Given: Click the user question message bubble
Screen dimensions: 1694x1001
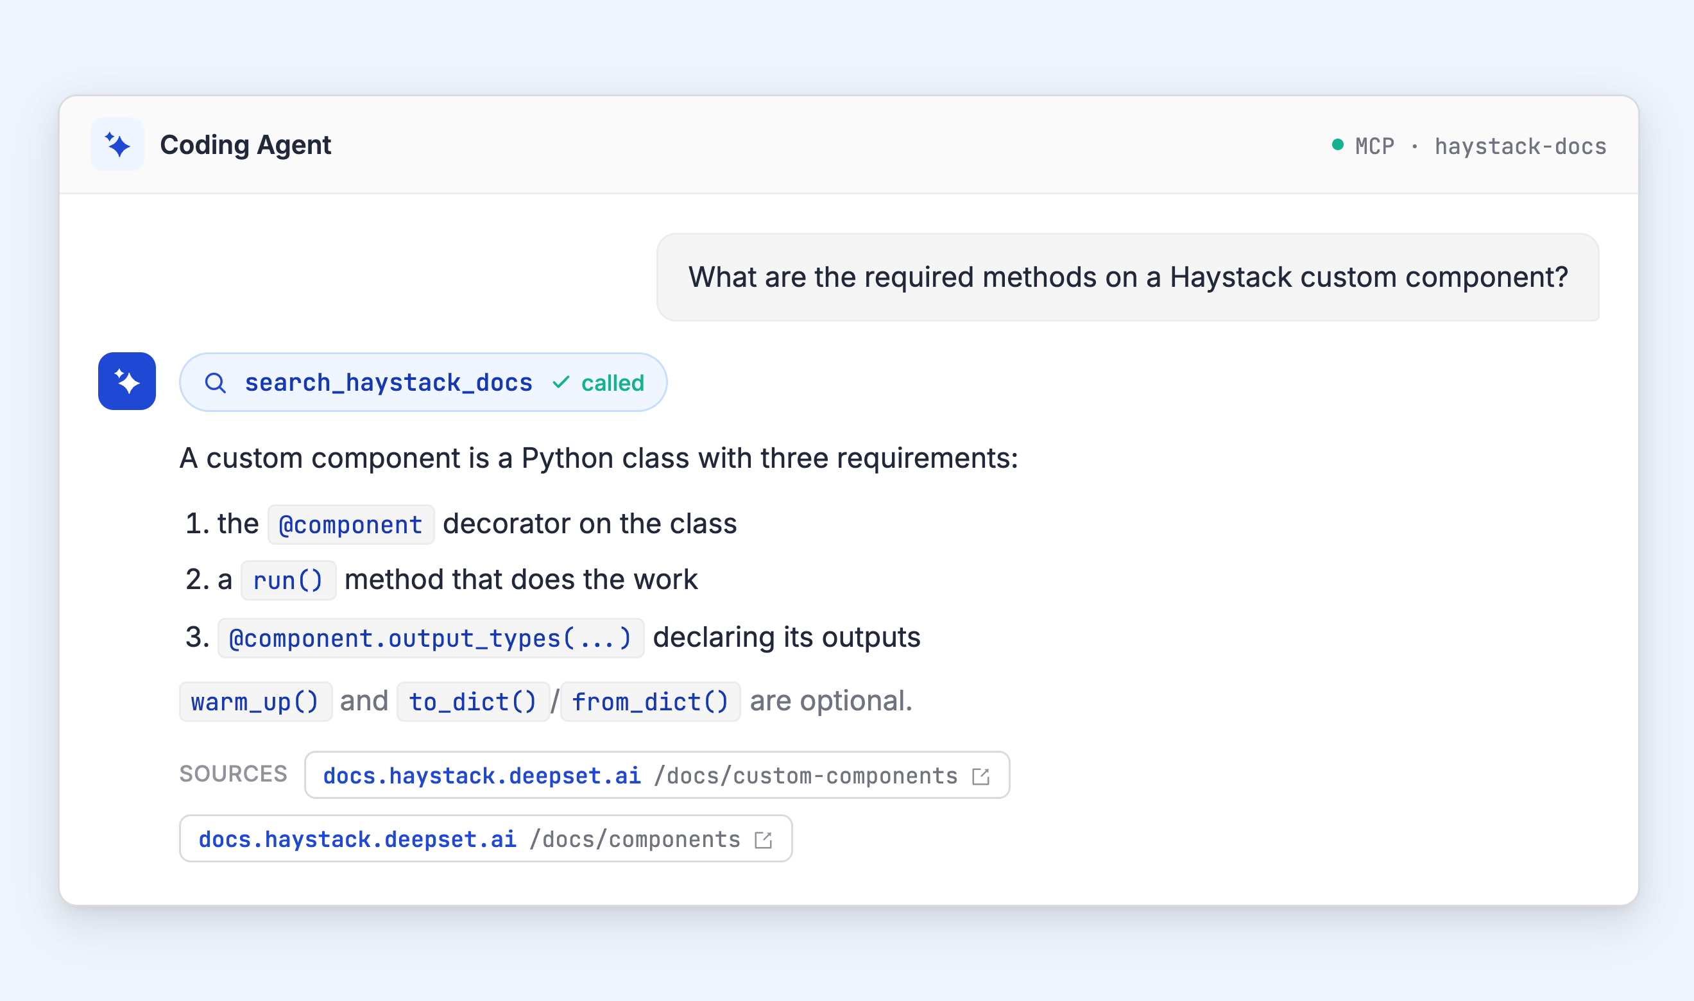Looking at the screenshot, I should coord(1127,277).
